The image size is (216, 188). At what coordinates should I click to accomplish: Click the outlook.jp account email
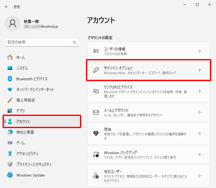[41, 27]
